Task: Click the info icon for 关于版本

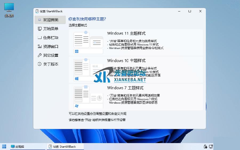Action: click(x=39, y=64)
